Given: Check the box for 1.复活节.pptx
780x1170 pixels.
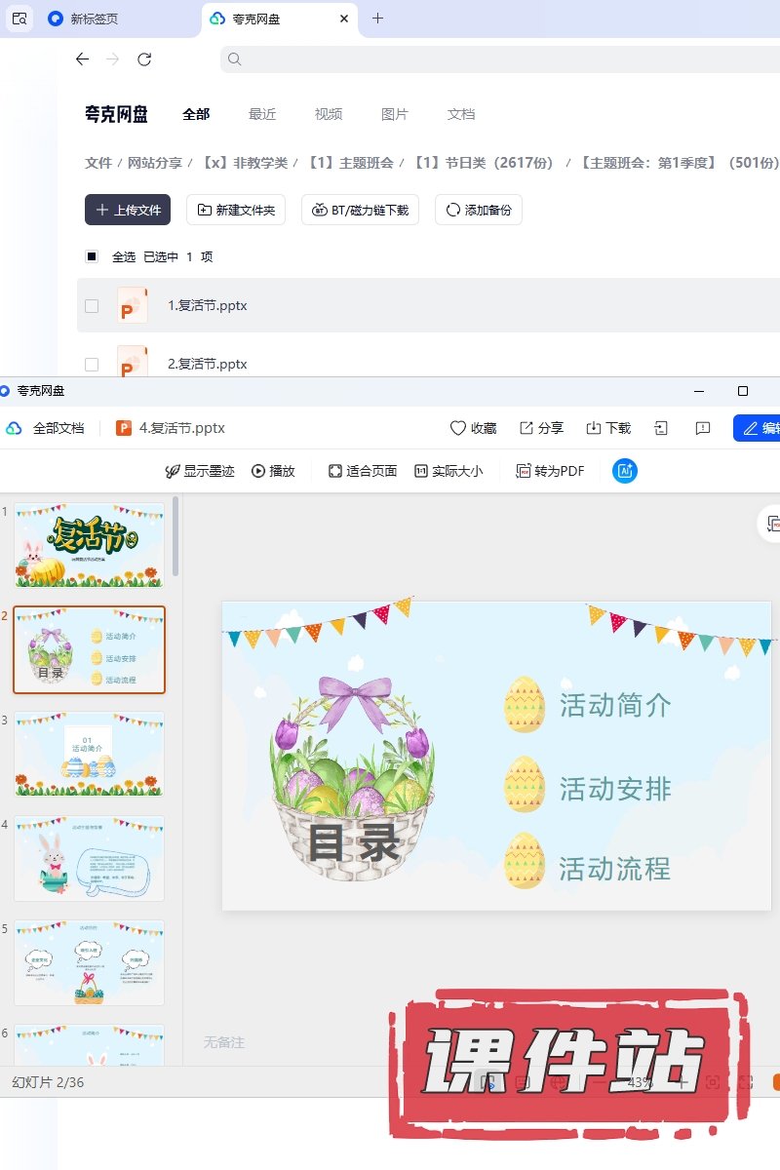Looking at the screenshot, I should point(92,305).
